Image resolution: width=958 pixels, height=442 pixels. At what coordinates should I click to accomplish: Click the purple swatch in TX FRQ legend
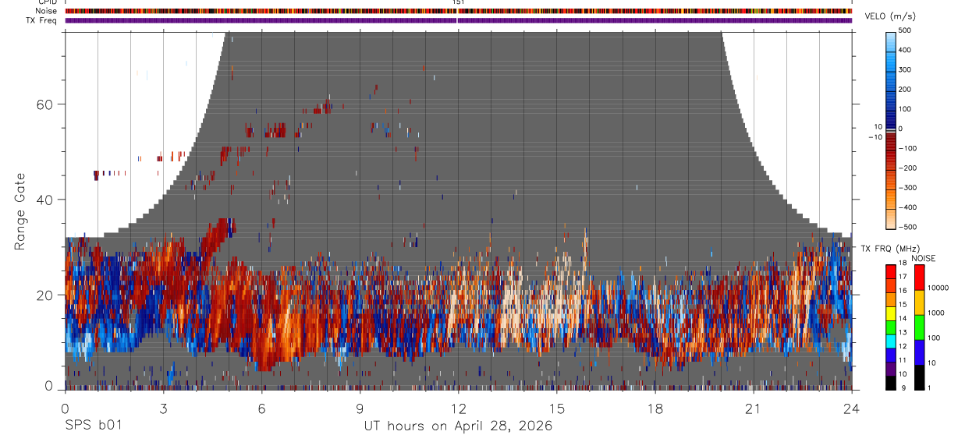click(x=892, y=370)
